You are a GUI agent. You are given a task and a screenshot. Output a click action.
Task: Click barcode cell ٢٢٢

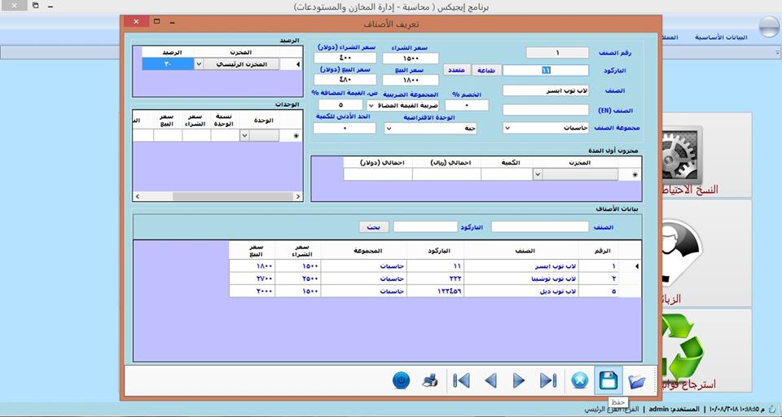[x=435, y=279]
